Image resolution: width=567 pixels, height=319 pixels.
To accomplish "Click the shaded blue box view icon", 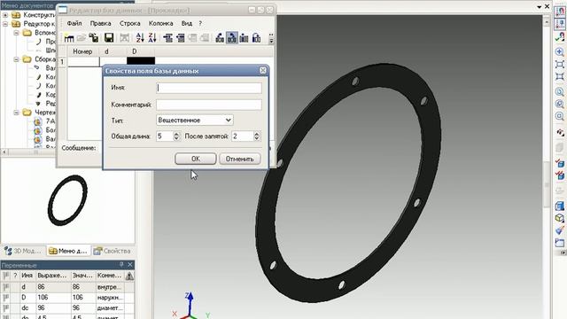I will (x=559, y=206).
